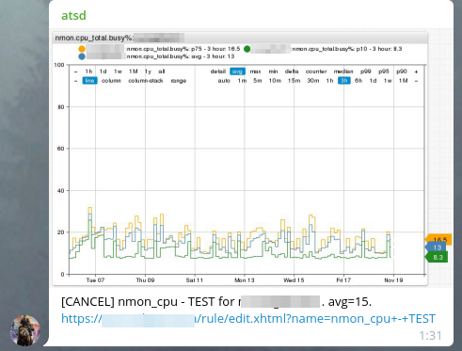Open the rule edit.xhtml link
462x351 pixels.
pos(248,319)
